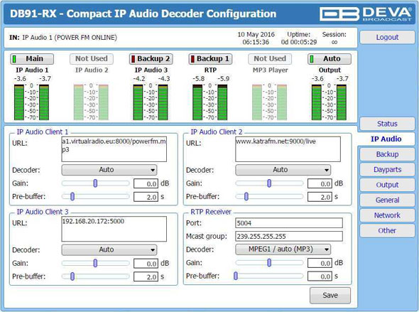Click IP Audio Client 1 Gain slider handle
The width and height of the screenshot is (419, 312).
click(x=95, y=183)
